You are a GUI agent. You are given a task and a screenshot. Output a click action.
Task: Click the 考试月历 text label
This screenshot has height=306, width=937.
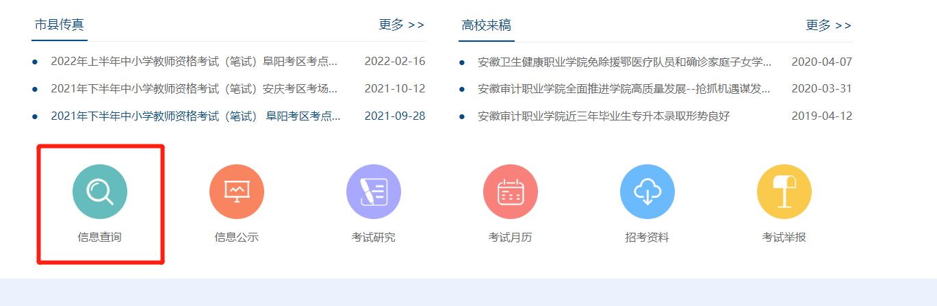511,238
